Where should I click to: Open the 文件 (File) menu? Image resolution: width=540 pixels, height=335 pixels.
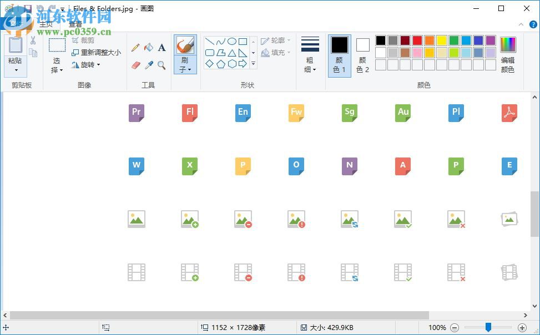(x=16, y=23)
